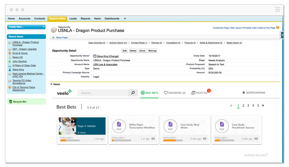Jump to Contact Roles section link
Image resolution: width=289 pixels, height=167 pixels.
(x=139, y=43)
